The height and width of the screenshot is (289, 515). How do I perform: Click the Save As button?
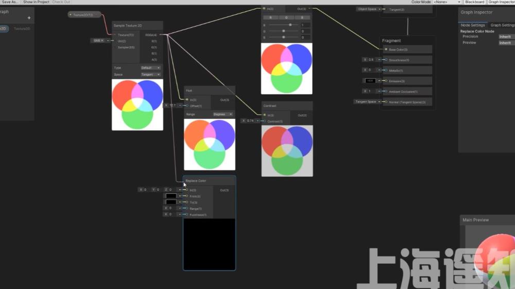(x=10, y=2)
